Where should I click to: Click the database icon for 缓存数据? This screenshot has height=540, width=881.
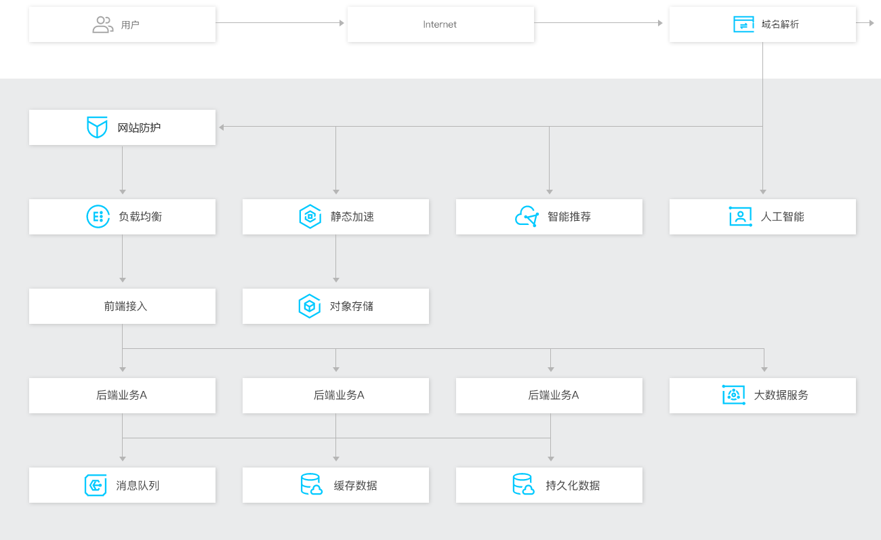click(x=311, y=485)
